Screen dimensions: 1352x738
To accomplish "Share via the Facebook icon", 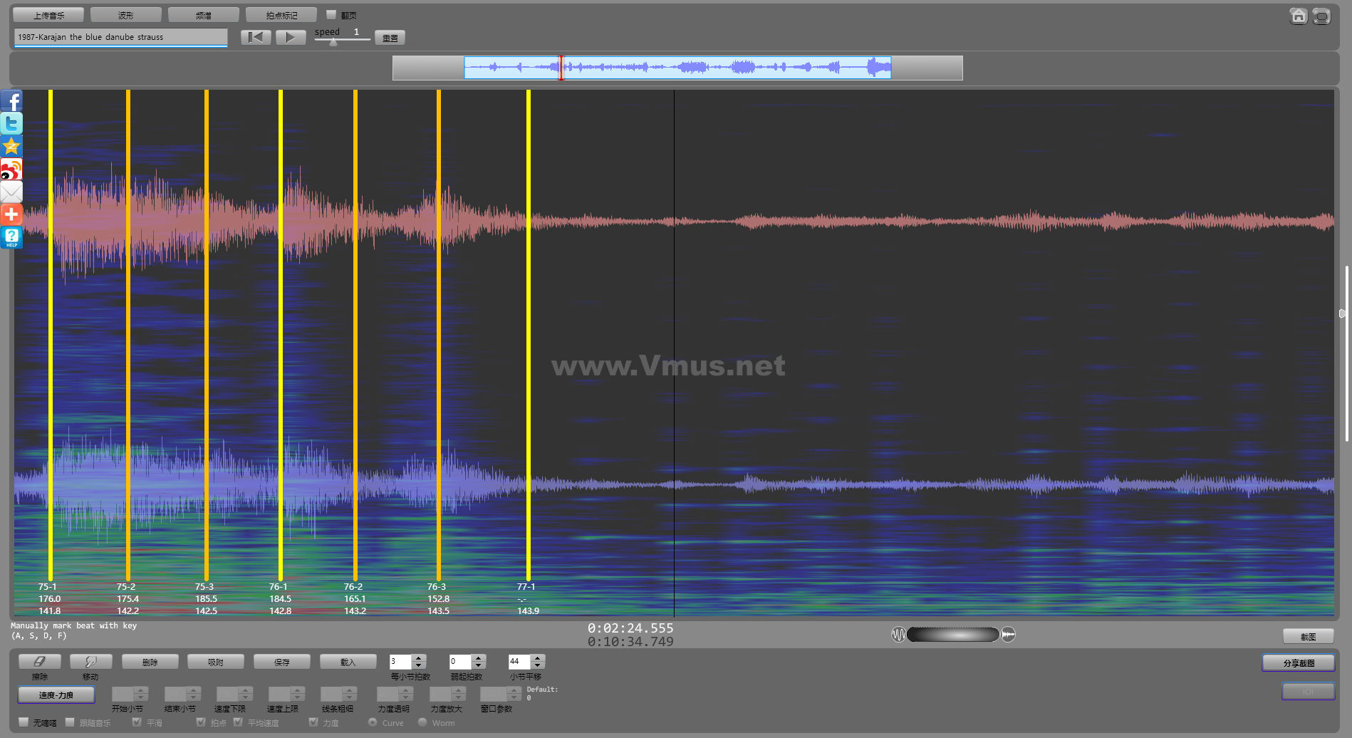I will coord(11,101).
